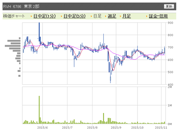Click the tallest green volume bar
The width and height of the screenshot is (179, 135).
39,110
